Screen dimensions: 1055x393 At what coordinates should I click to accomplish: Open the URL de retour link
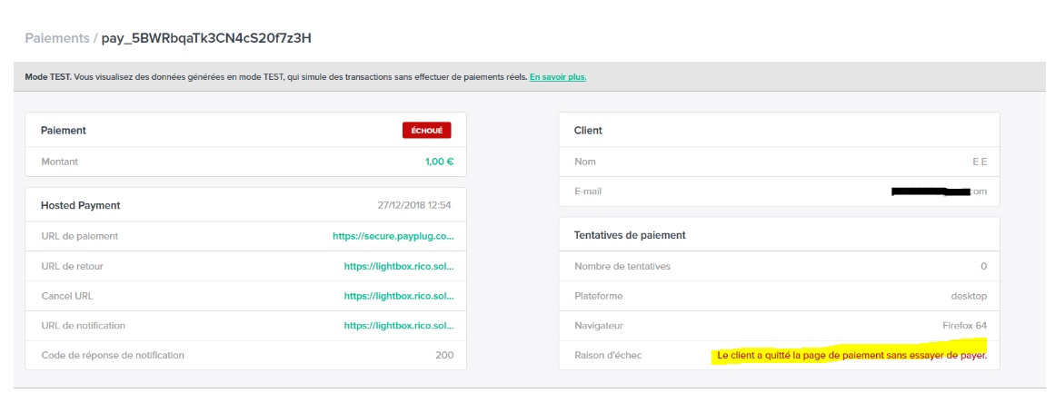pyautogui.click(x=398, y=266)
